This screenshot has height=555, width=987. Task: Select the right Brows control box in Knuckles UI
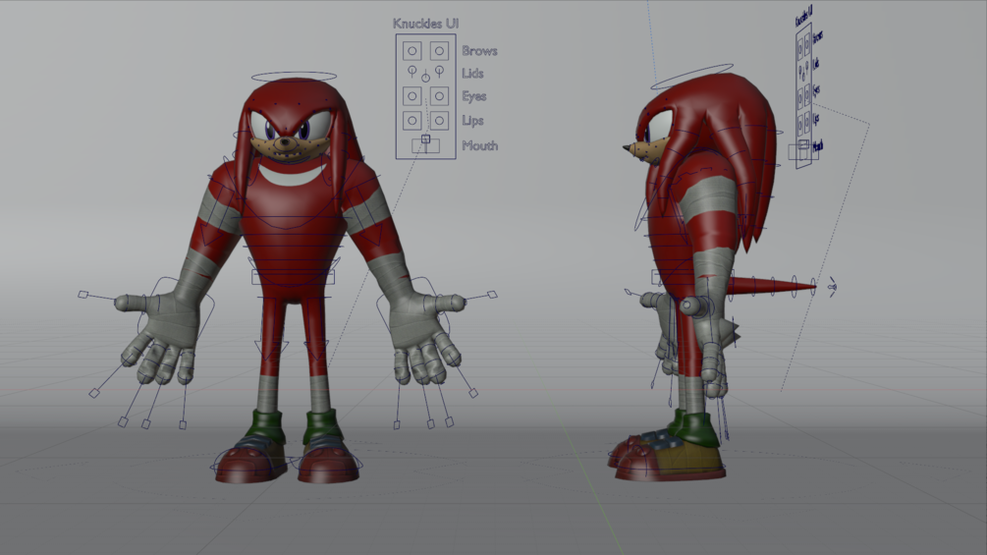(439, 50)
